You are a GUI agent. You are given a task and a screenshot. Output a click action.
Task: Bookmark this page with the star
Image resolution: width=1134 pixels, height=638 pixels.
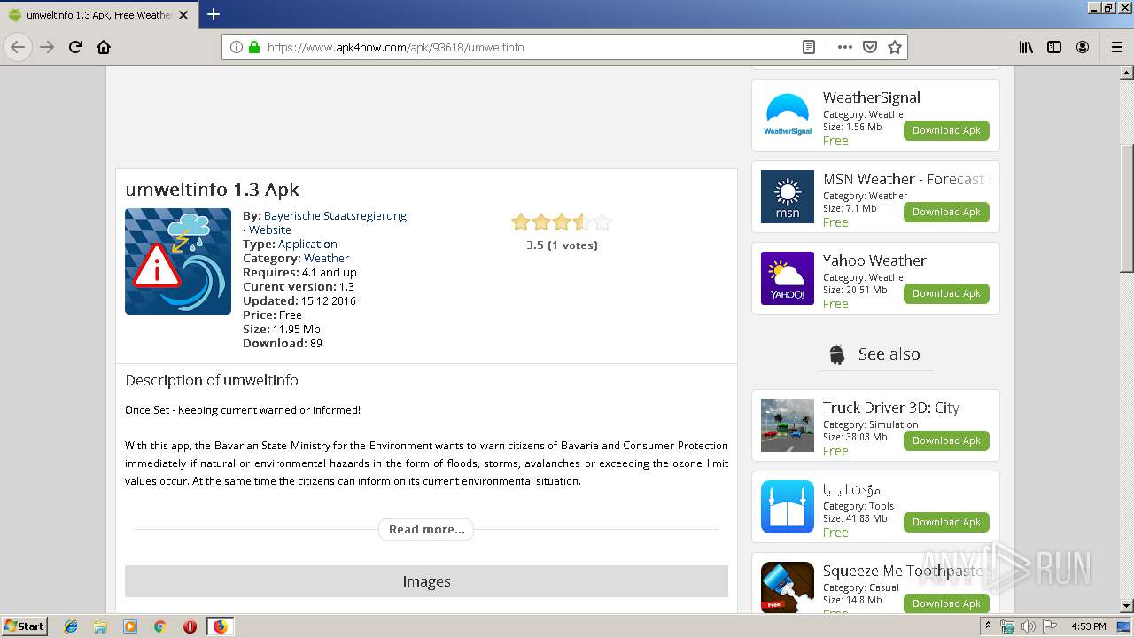click(895, 47)
